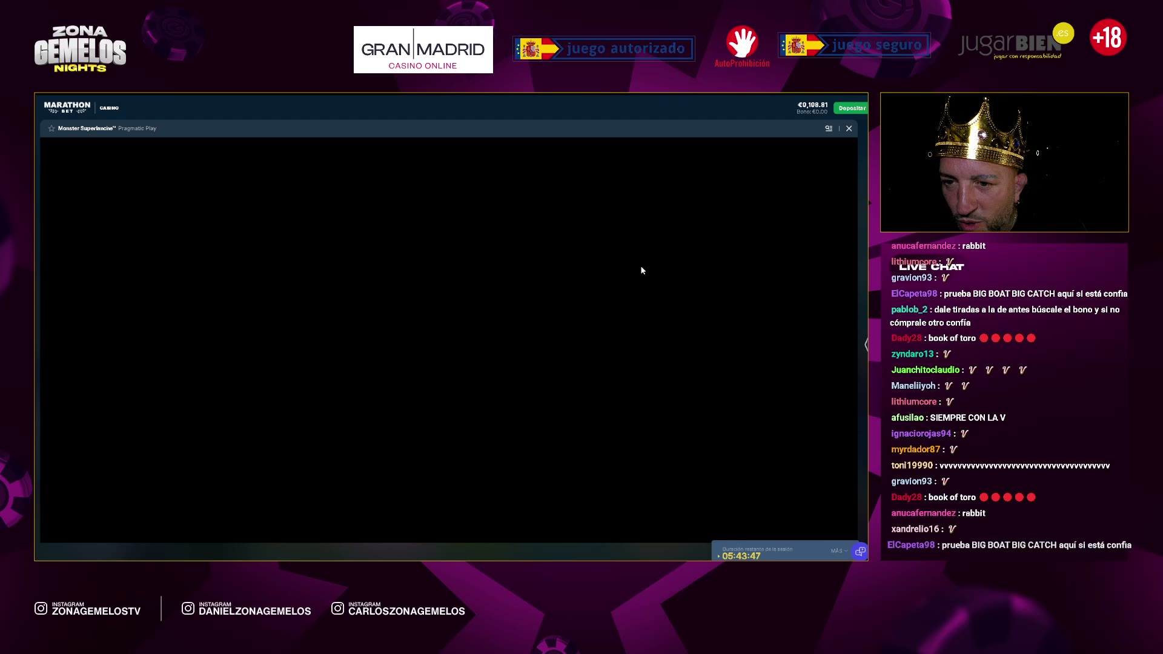1163x654 pixels.
Task: Click the username Juanchitoclaudio in chat
Action: 926,370
